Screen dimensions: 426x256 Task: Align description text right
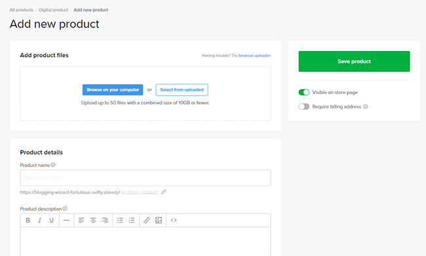[x=105, y=220]
